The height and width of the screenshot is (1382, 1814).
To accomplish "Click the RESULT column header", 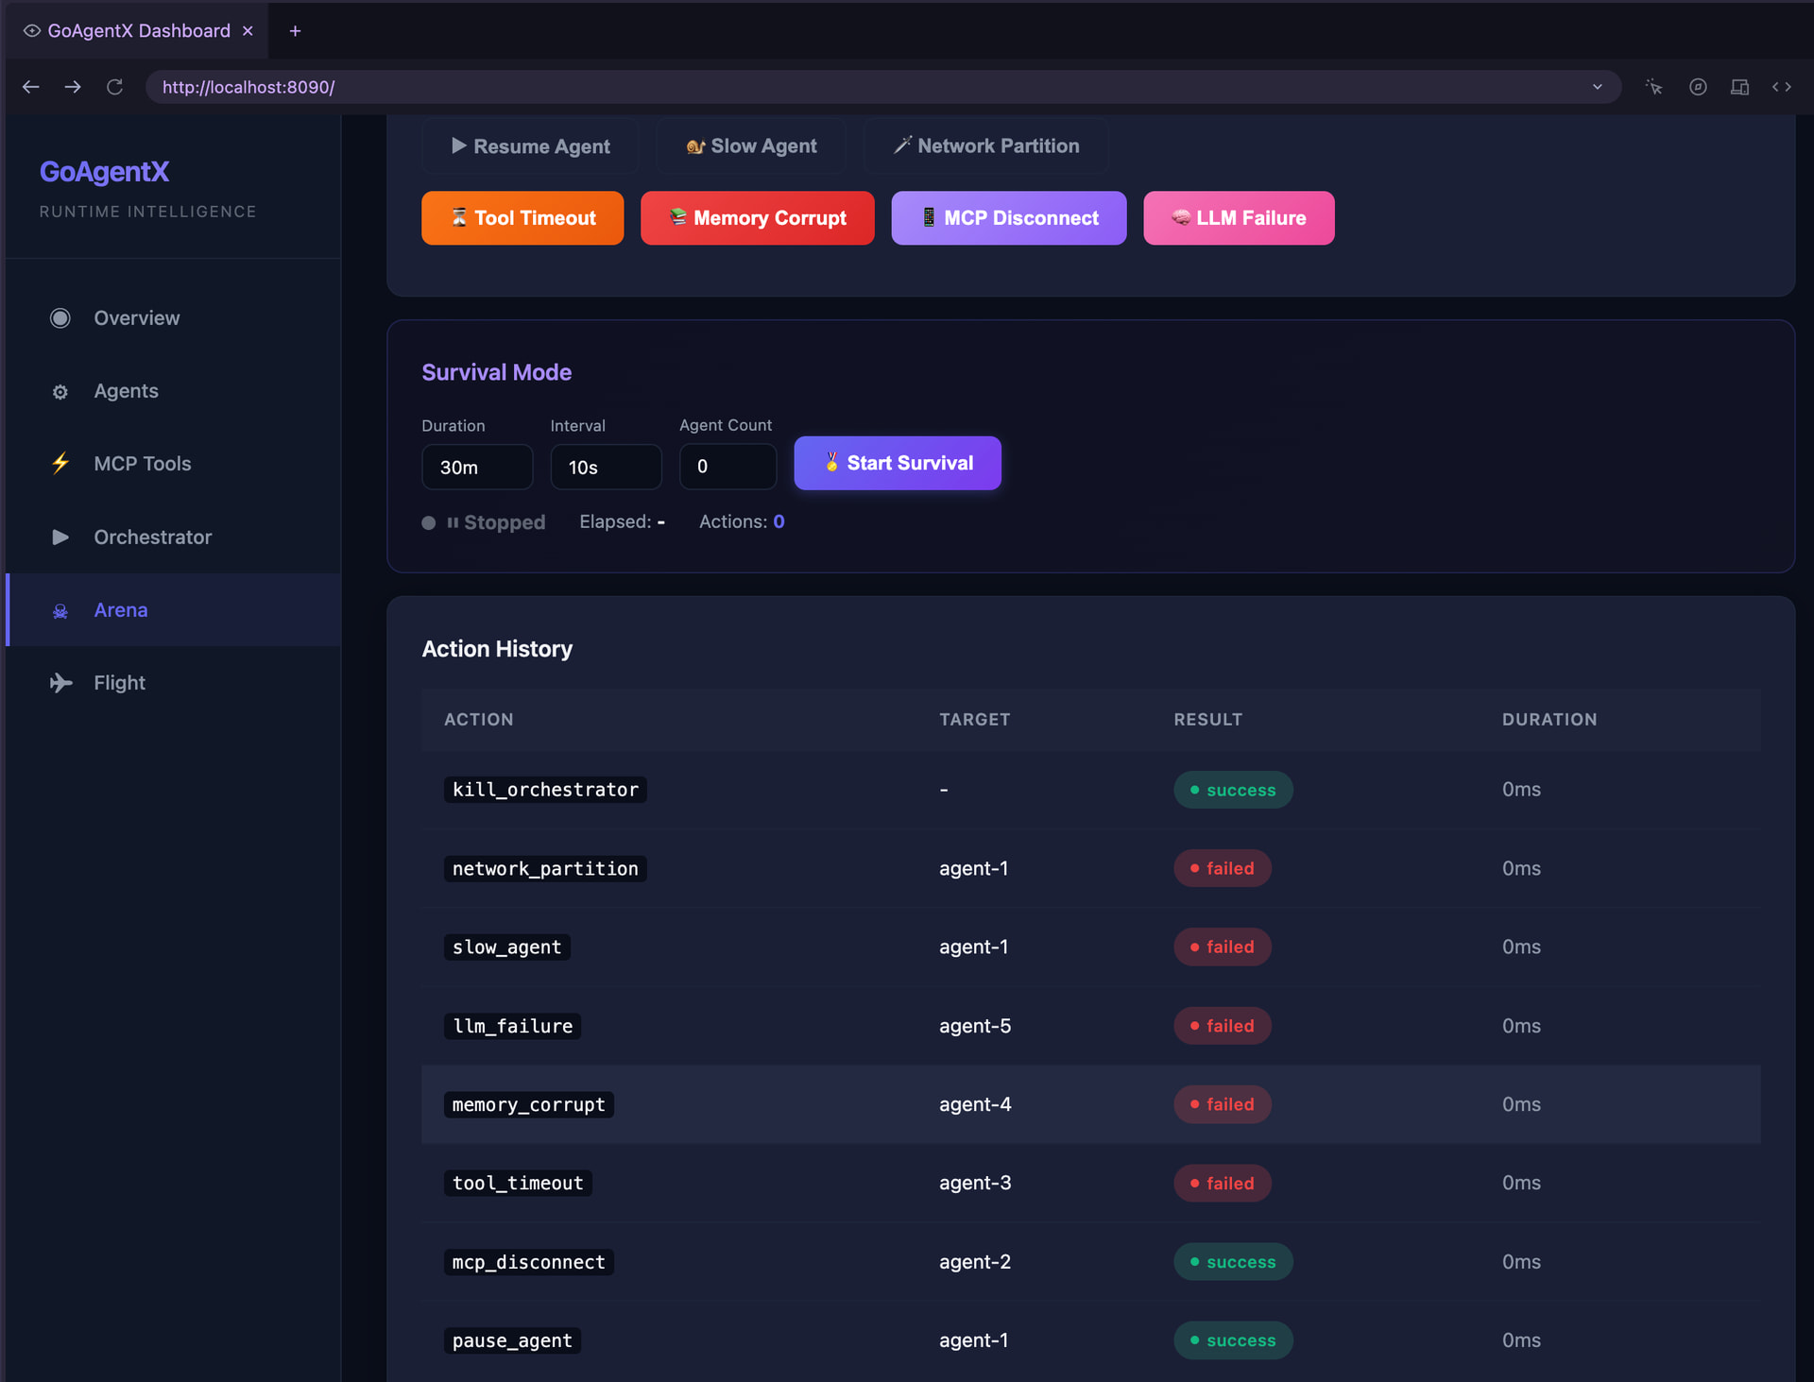I will point(1207,720).
